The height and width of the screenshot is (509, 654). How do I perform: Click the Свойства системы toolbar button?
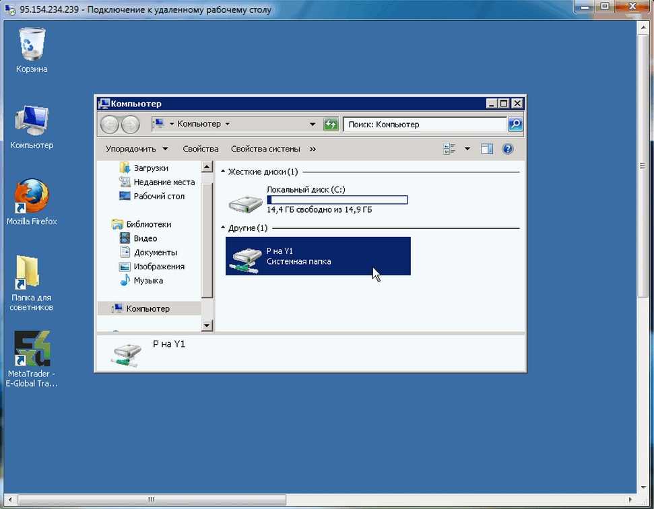265,149
